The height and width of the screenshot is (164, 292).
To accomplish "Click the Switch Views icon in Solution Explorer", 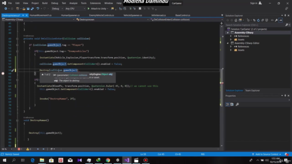I will pos(240,20).
